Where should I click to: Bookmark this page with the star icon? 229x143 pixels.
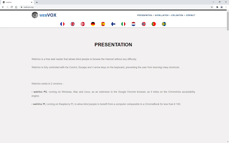coord(212,7)
